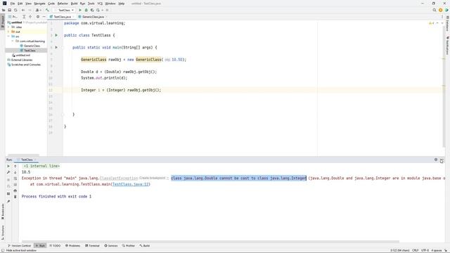Expand the out folder in project tree

click(8, 32)
